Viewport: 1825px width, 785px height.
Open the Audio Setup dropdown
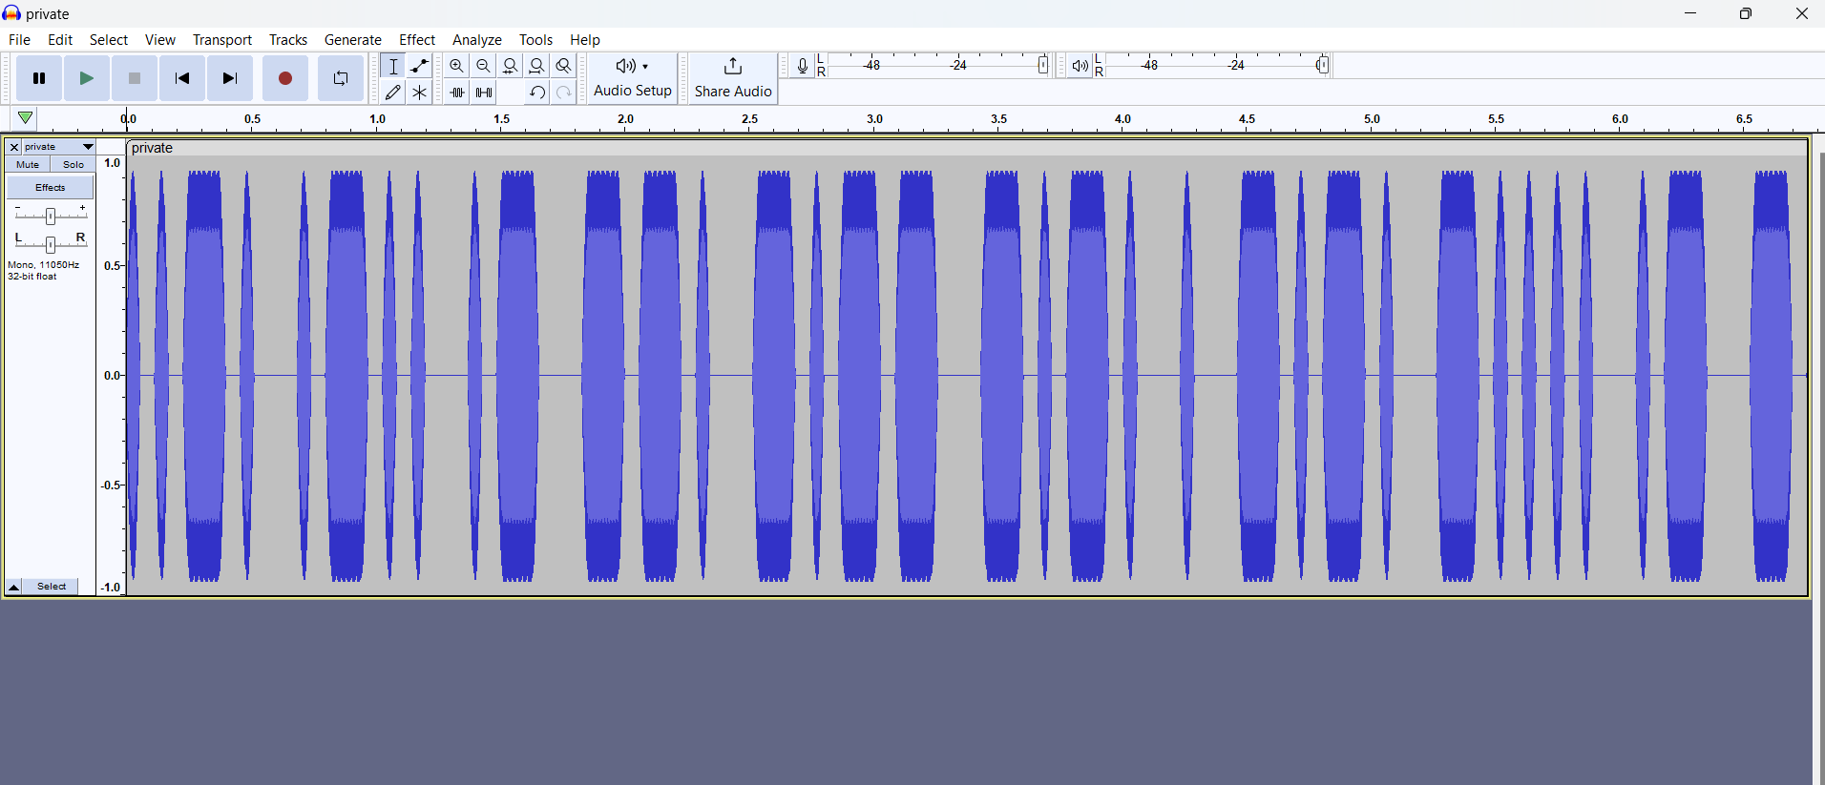click(x=632, y=78)
